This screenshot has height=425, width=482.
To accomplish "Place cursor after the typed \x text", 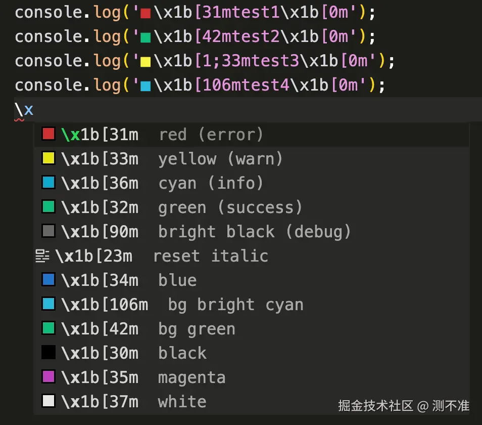I will coord(34,110).
